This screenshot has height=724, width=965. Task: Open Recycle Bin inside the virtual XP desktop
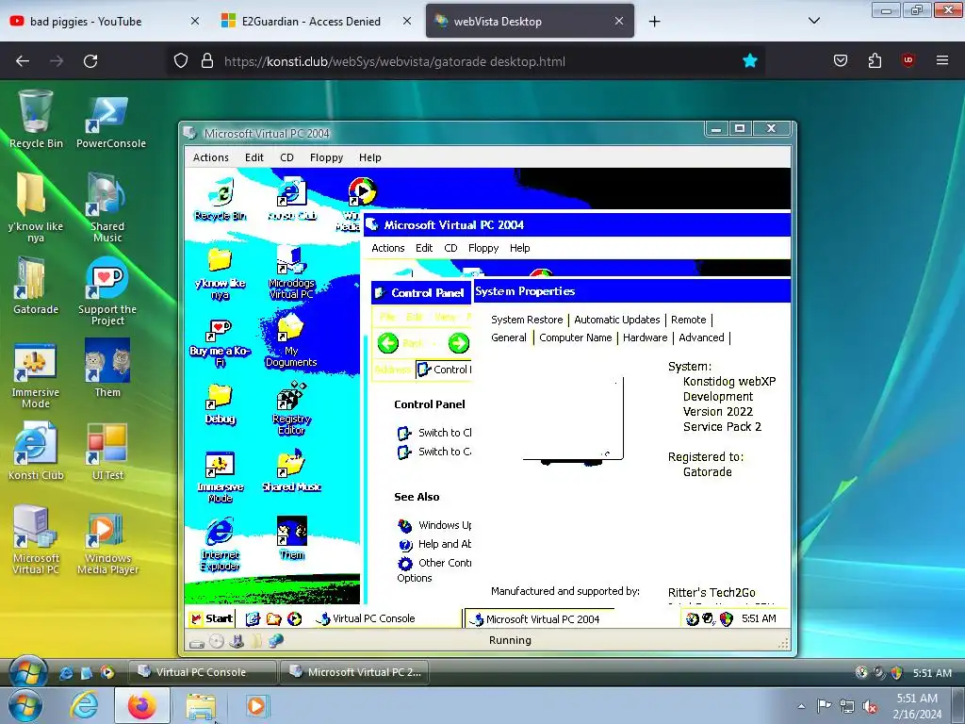221,198
